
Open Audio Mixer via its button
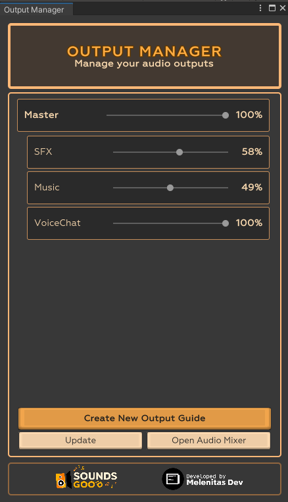pos(208,441)
